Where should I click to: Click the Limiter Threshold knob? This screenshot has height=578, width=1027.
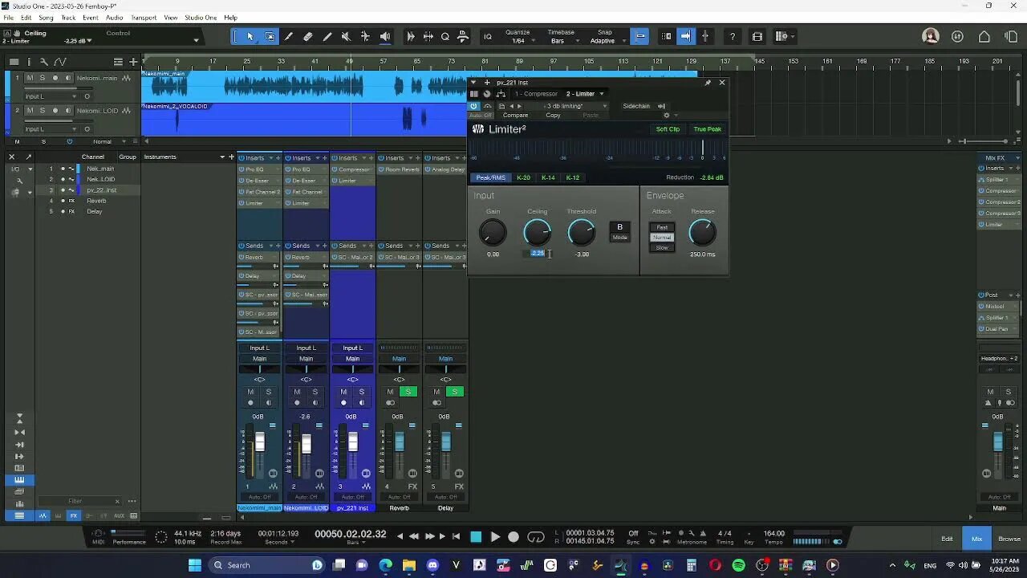582,233
